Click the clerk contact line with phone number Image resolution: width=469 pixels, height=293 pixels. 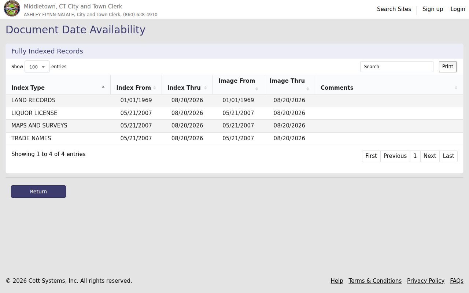(x=91, y=15)
